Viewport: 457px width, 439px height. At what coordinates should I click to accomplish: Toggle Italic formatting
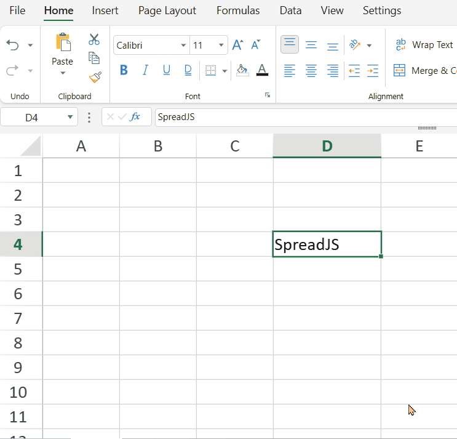pos(145,70)
